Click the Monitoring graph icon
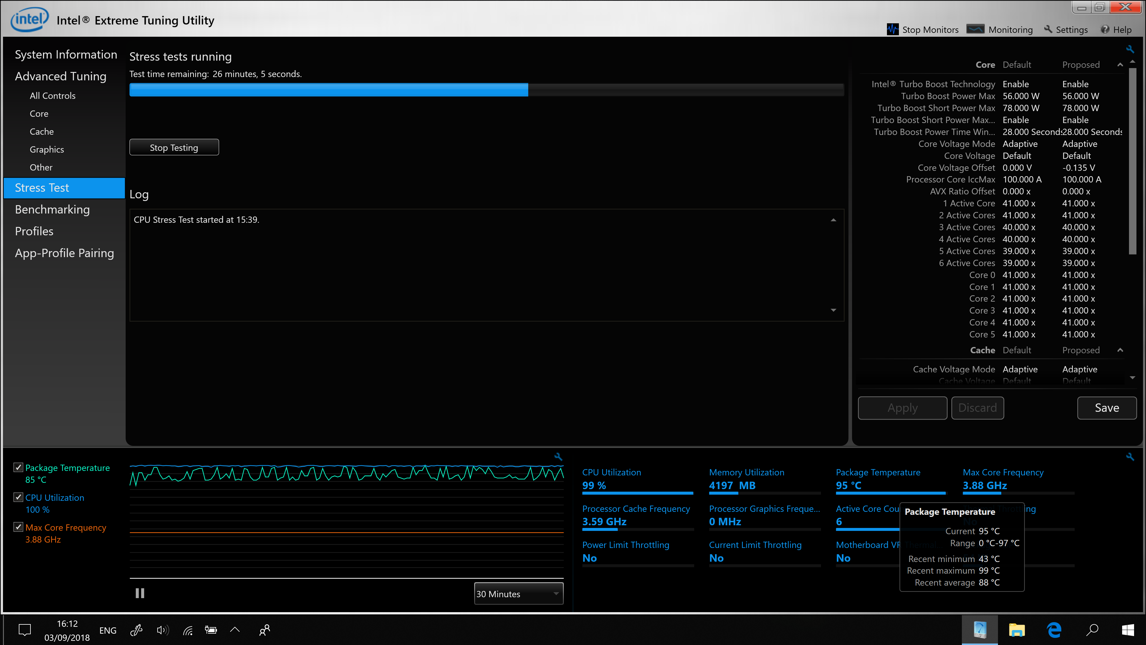Screen dimensions: 1146x645 tap(976, 29)
